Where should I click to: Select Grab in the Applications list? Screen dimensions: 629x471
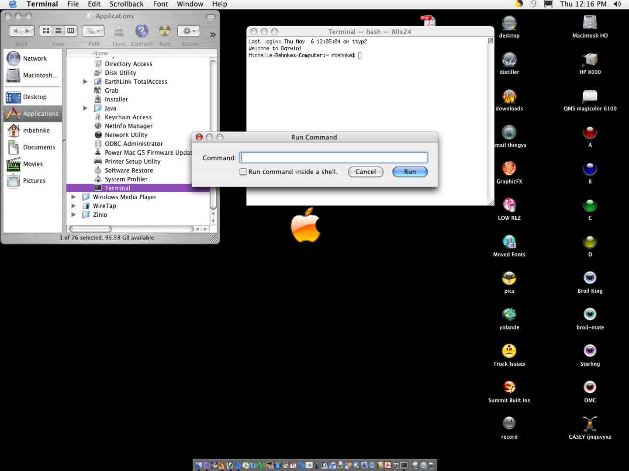coord(111,90)
